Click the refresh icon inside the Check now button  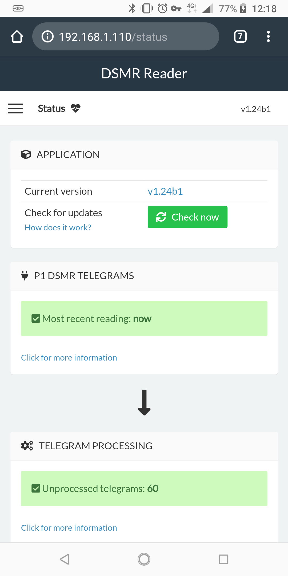[x=161, y=217]
